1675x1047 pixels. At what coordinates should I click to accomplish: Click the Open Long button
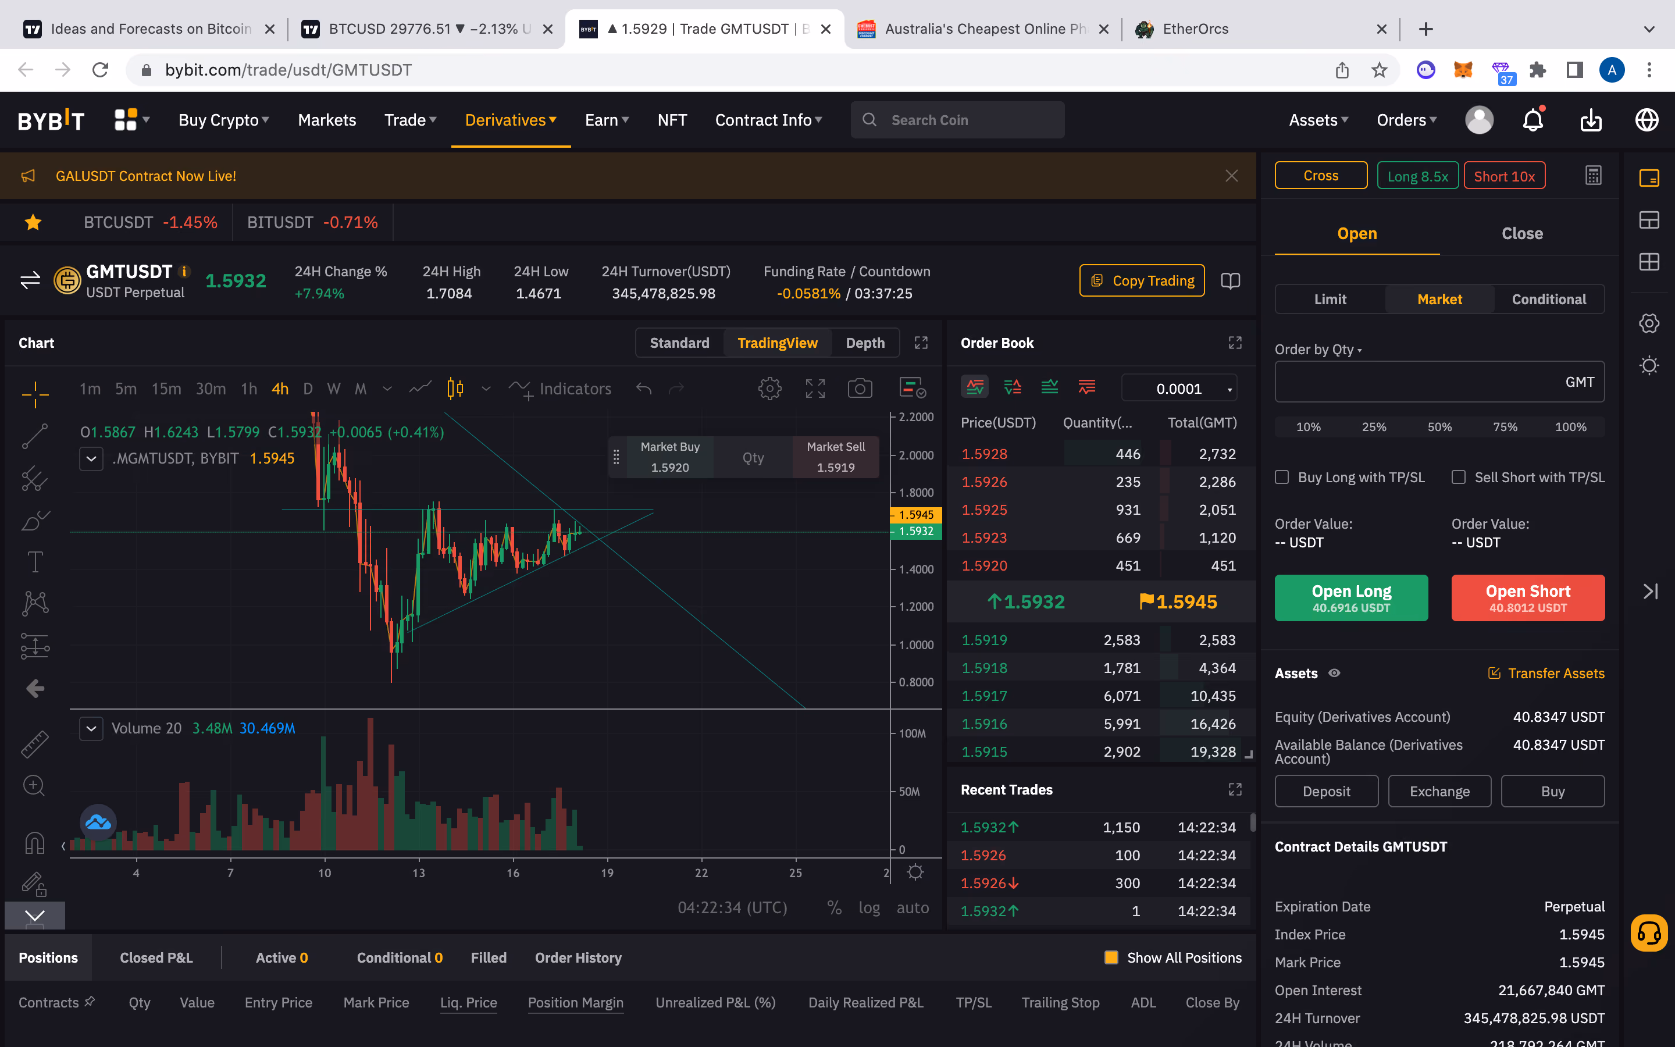point(1351,597)
